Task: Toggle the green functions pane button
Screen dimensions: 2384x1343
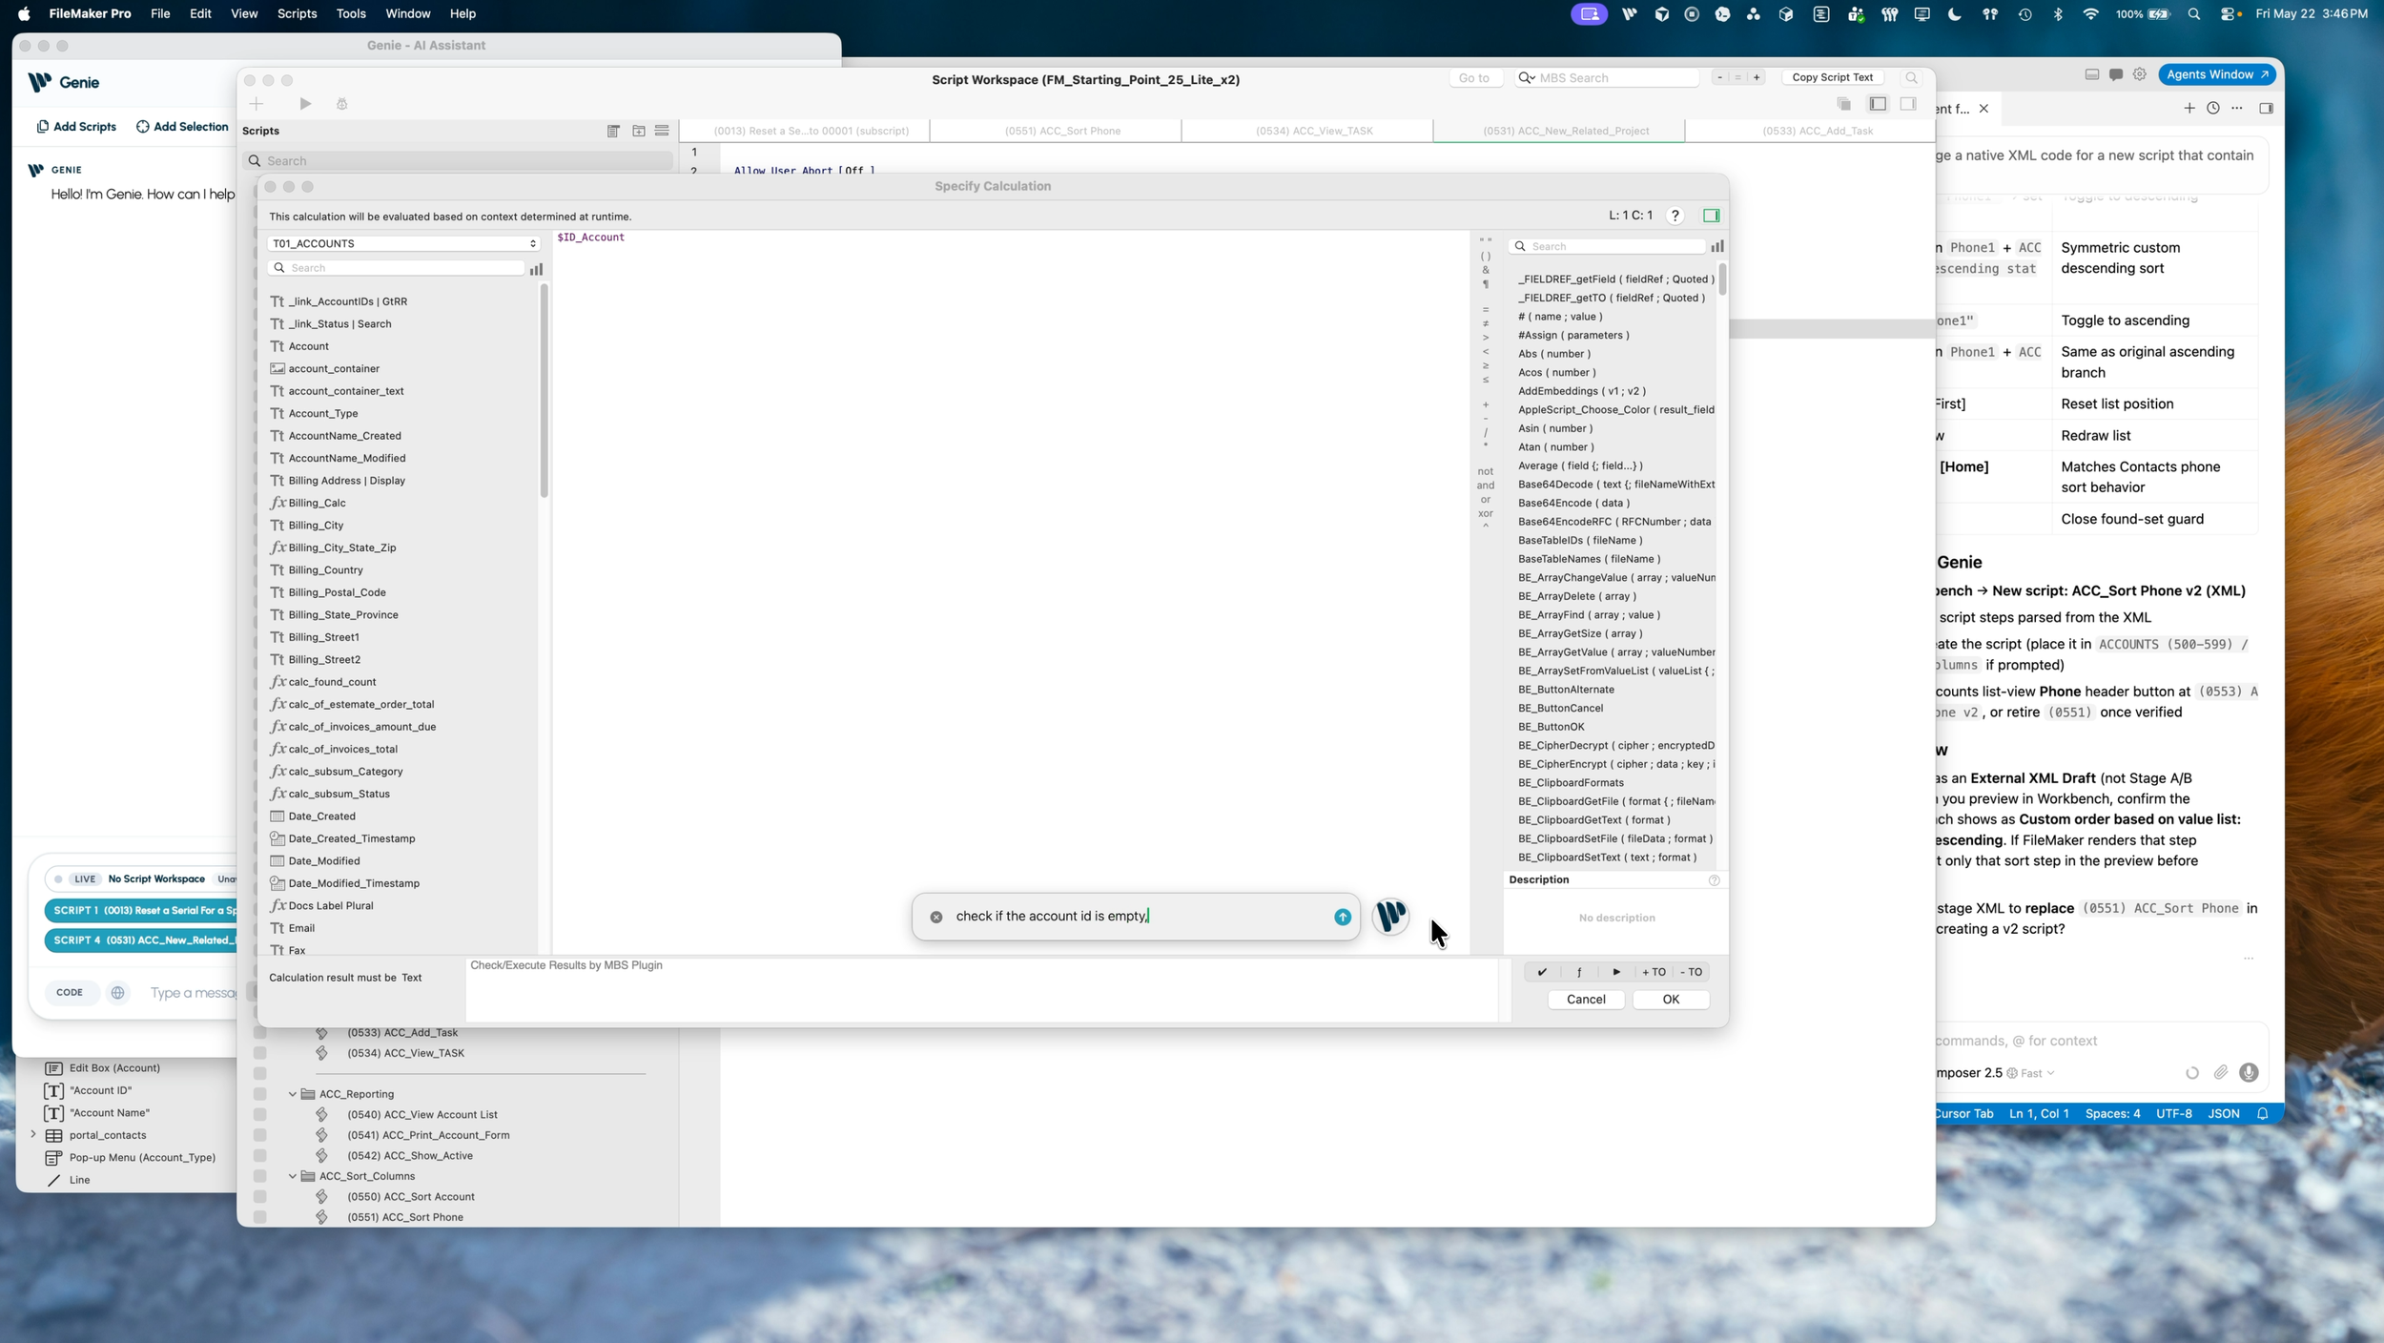Action: pyautogui.click(x=1711, y=216)
